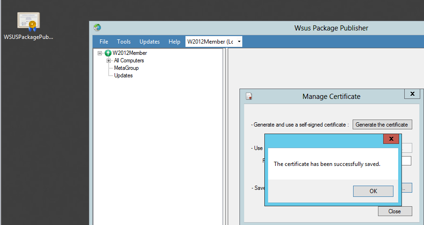
Task: Open the Help menu
Action: pyautogui.click(x=174, y=42)
